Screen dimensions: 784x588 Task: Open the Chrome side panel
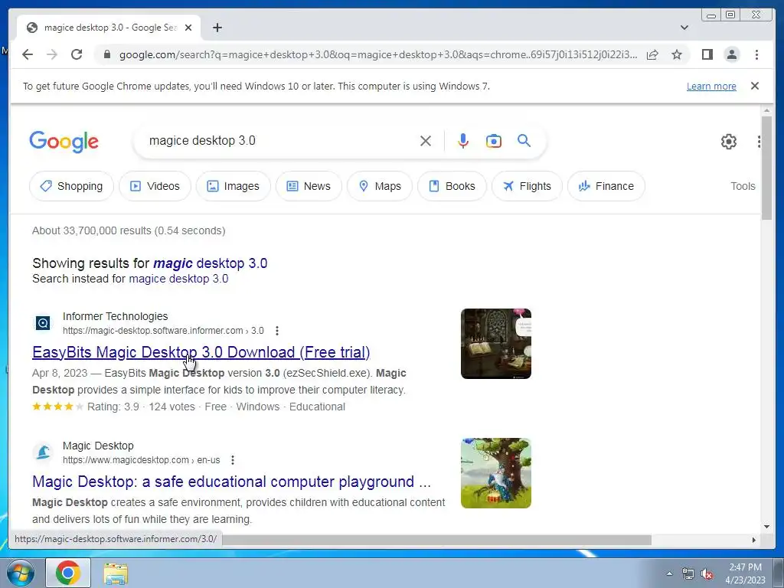pos(707,54)
